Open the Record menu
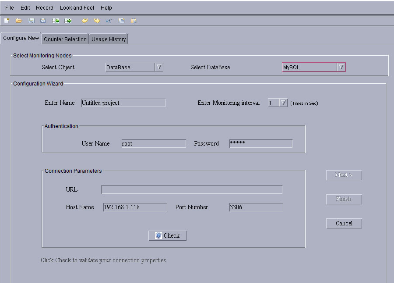The image size is (394, 285). coord(45,7)
